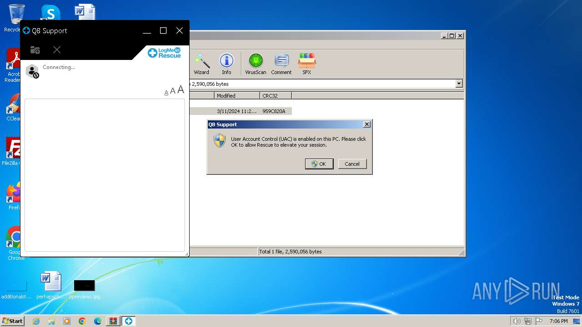Image resolution: width=582 pixels, height=327 pixels.
Task: Open Windows Media Player from taskbar
Action: (x=67, y=321)
